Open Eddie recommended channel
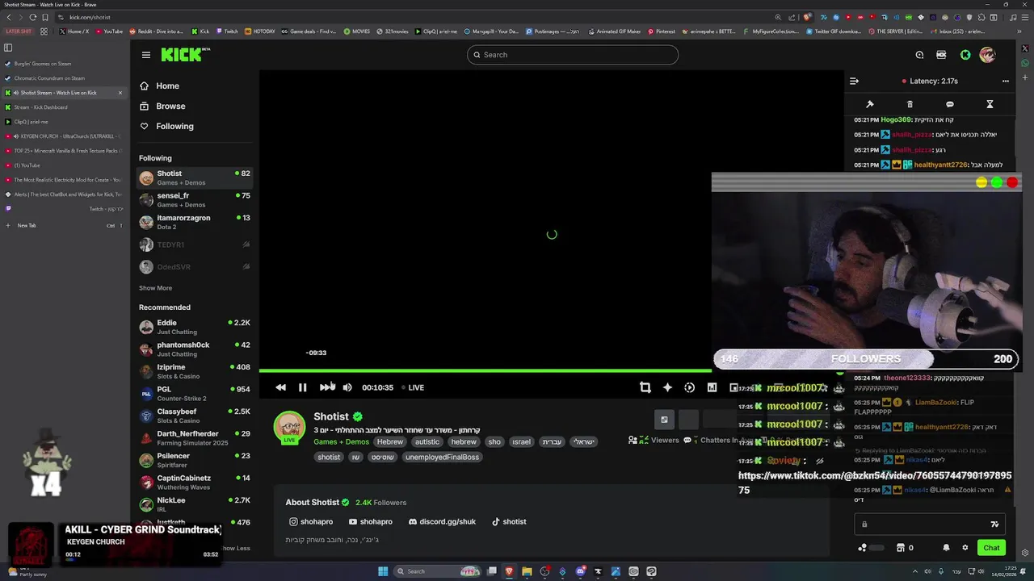The width and height of the screenshot is (1034, 581). tap(194, 327)
